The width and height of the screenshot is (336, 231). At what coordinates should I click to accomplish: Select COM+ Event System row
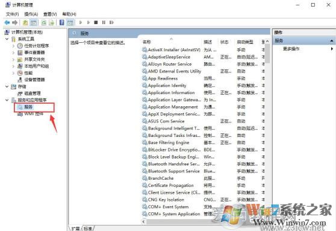point(204,207)
